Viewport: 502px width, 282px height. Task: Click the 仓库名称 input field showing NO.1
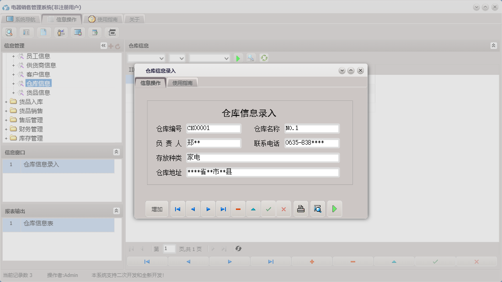coord(311,129)
